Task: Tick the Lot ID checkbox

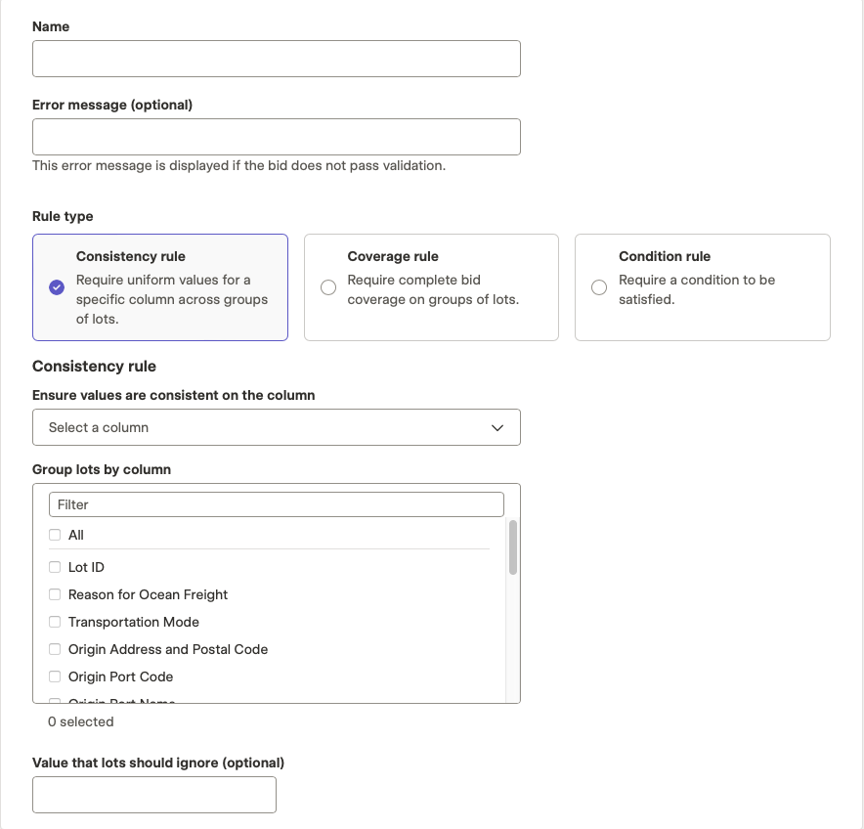Action: click(x=55, y=567)
